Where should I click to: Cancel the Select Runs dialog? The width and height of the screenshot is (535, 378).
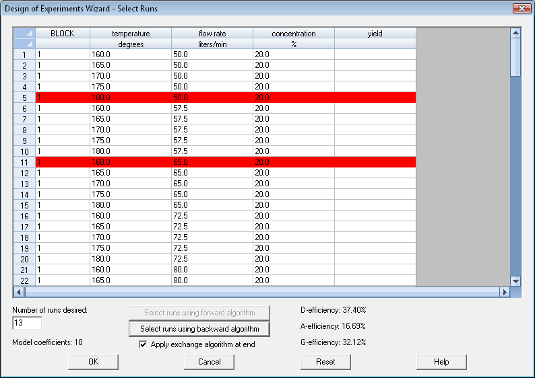pos(209,362)
